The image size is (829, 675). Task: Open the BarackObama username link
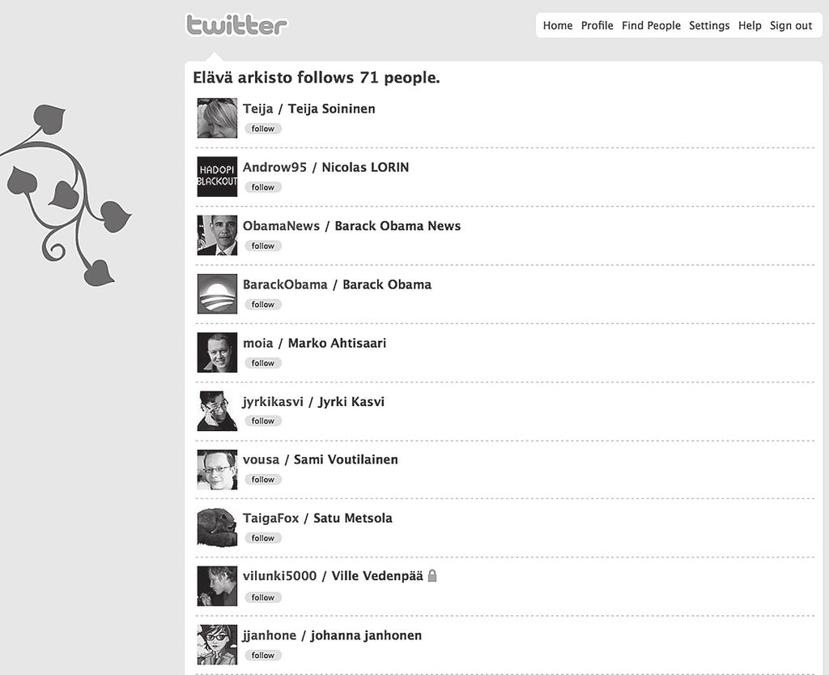point(285,284)
